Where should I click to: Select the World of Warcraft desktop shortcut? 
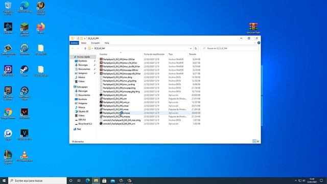[41, 8]
